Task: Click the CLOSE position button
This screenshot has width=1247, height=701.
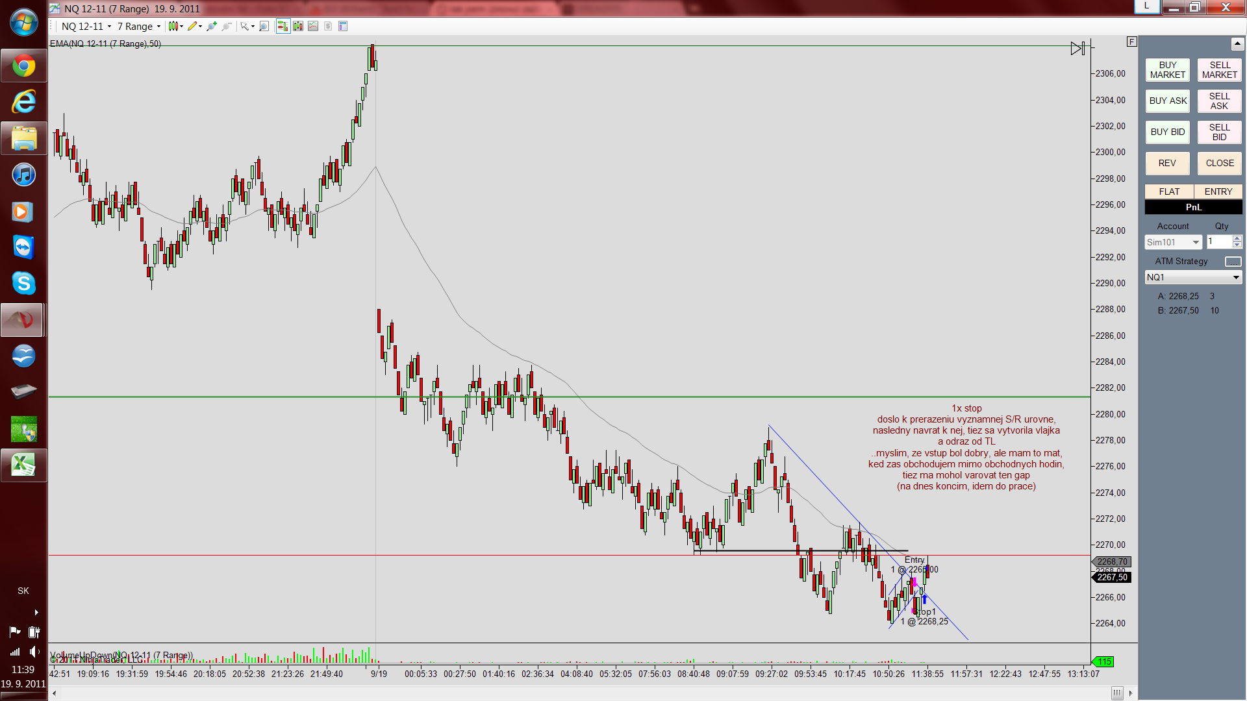Action: (1219, 163)
